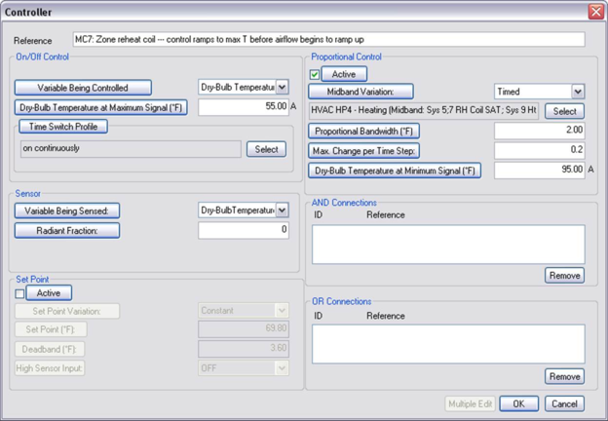Edit the Max Change per Time Step 0.2 field
The width and height of the screenshot is (608, 421).
[540, 150]
